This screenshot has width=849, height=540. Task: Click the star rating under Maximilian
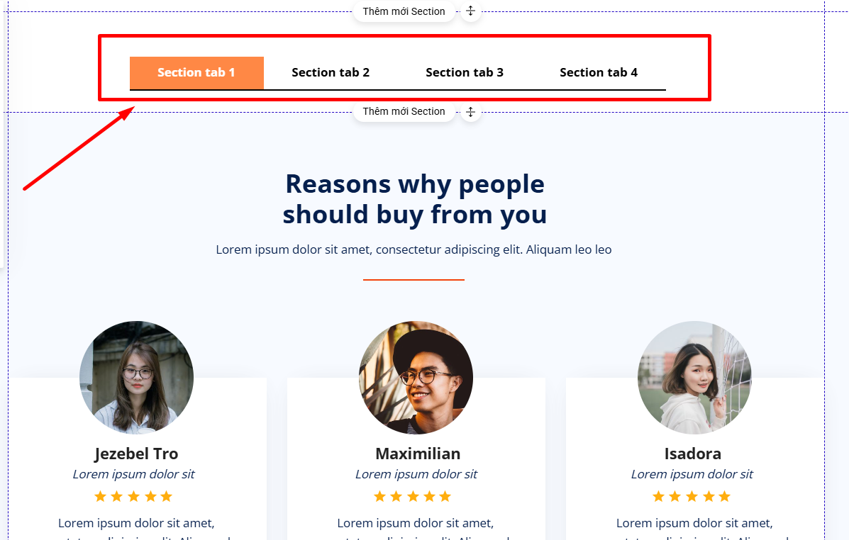click(413, 496)
